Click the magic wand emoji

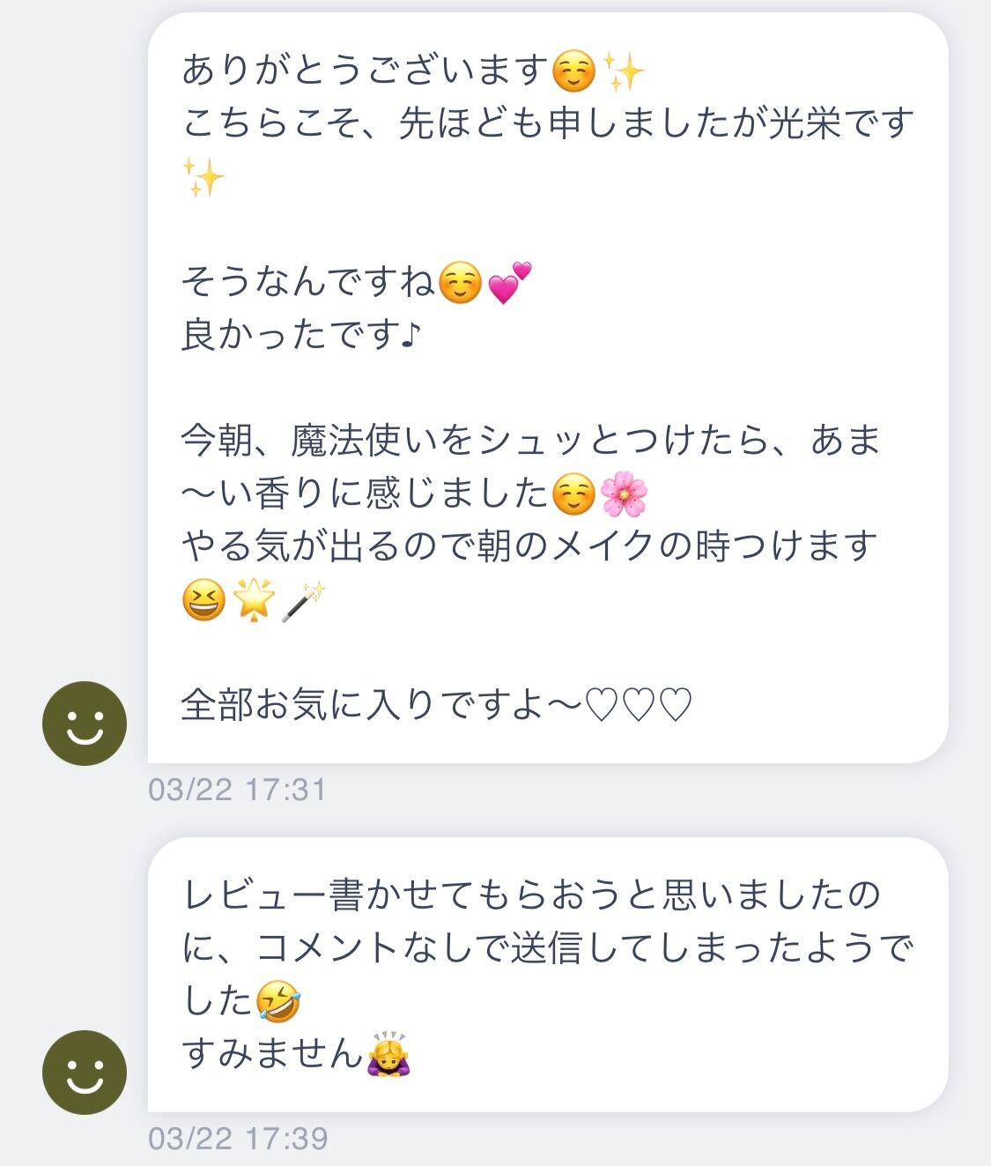(x=304, y=601)
